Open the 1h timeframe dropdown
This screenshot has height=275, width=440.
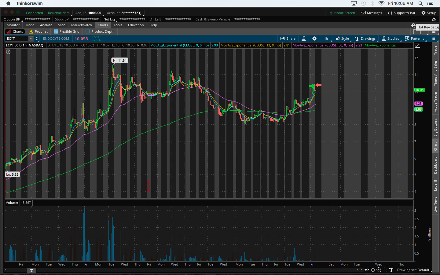[326, 38]
